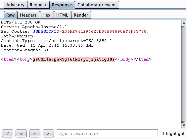Switch to the Headers view tab

28,15
